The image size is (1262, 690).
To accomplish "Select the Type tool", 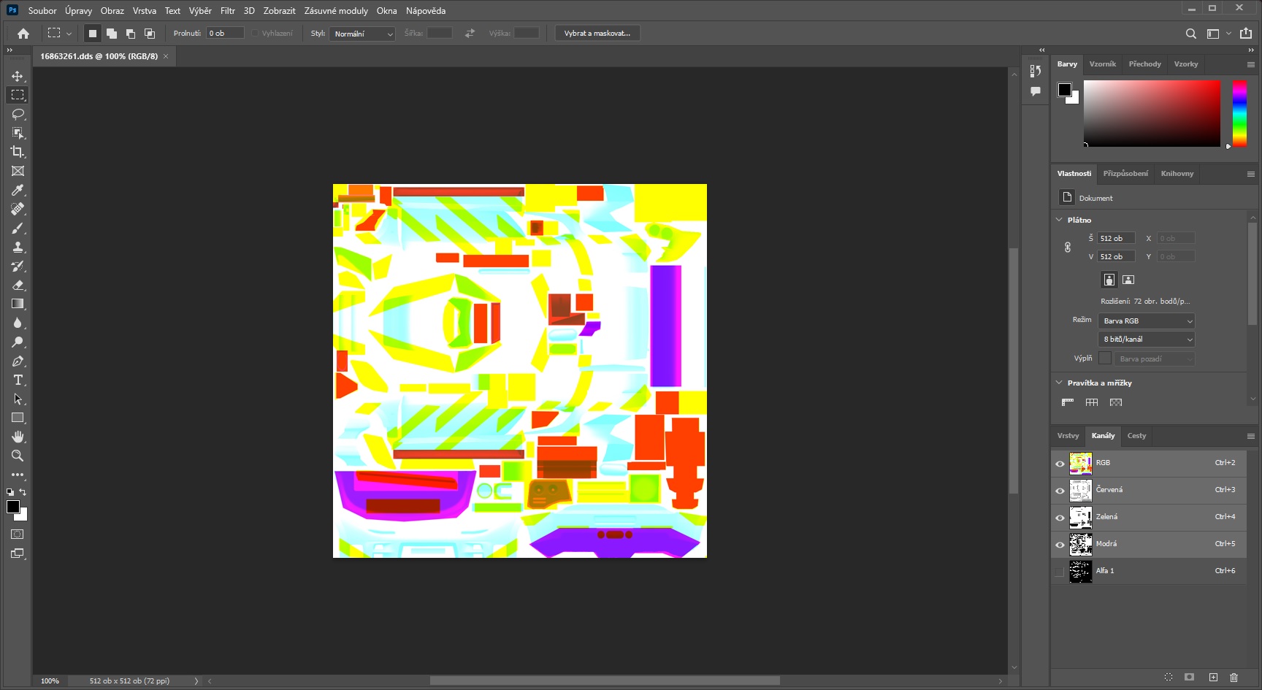I will 18,380.
